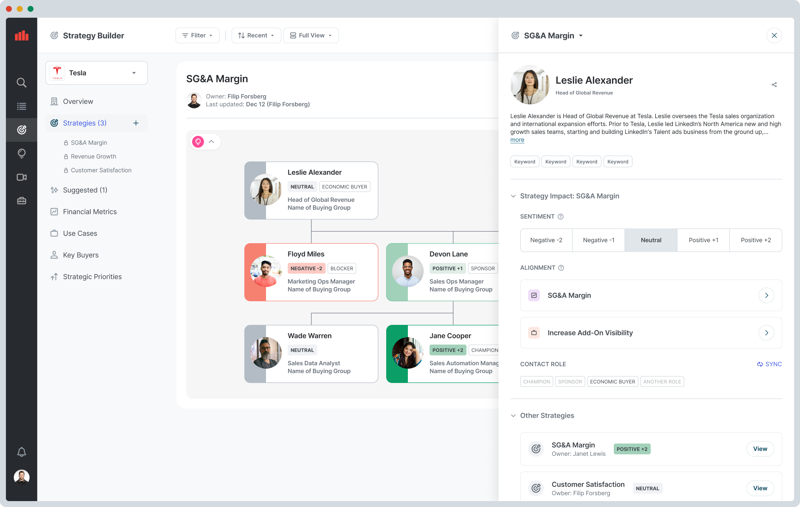The width and height of the screenshot is (800, 507).
Task: Toggle the Champion contact role
Action: point(536,382)
